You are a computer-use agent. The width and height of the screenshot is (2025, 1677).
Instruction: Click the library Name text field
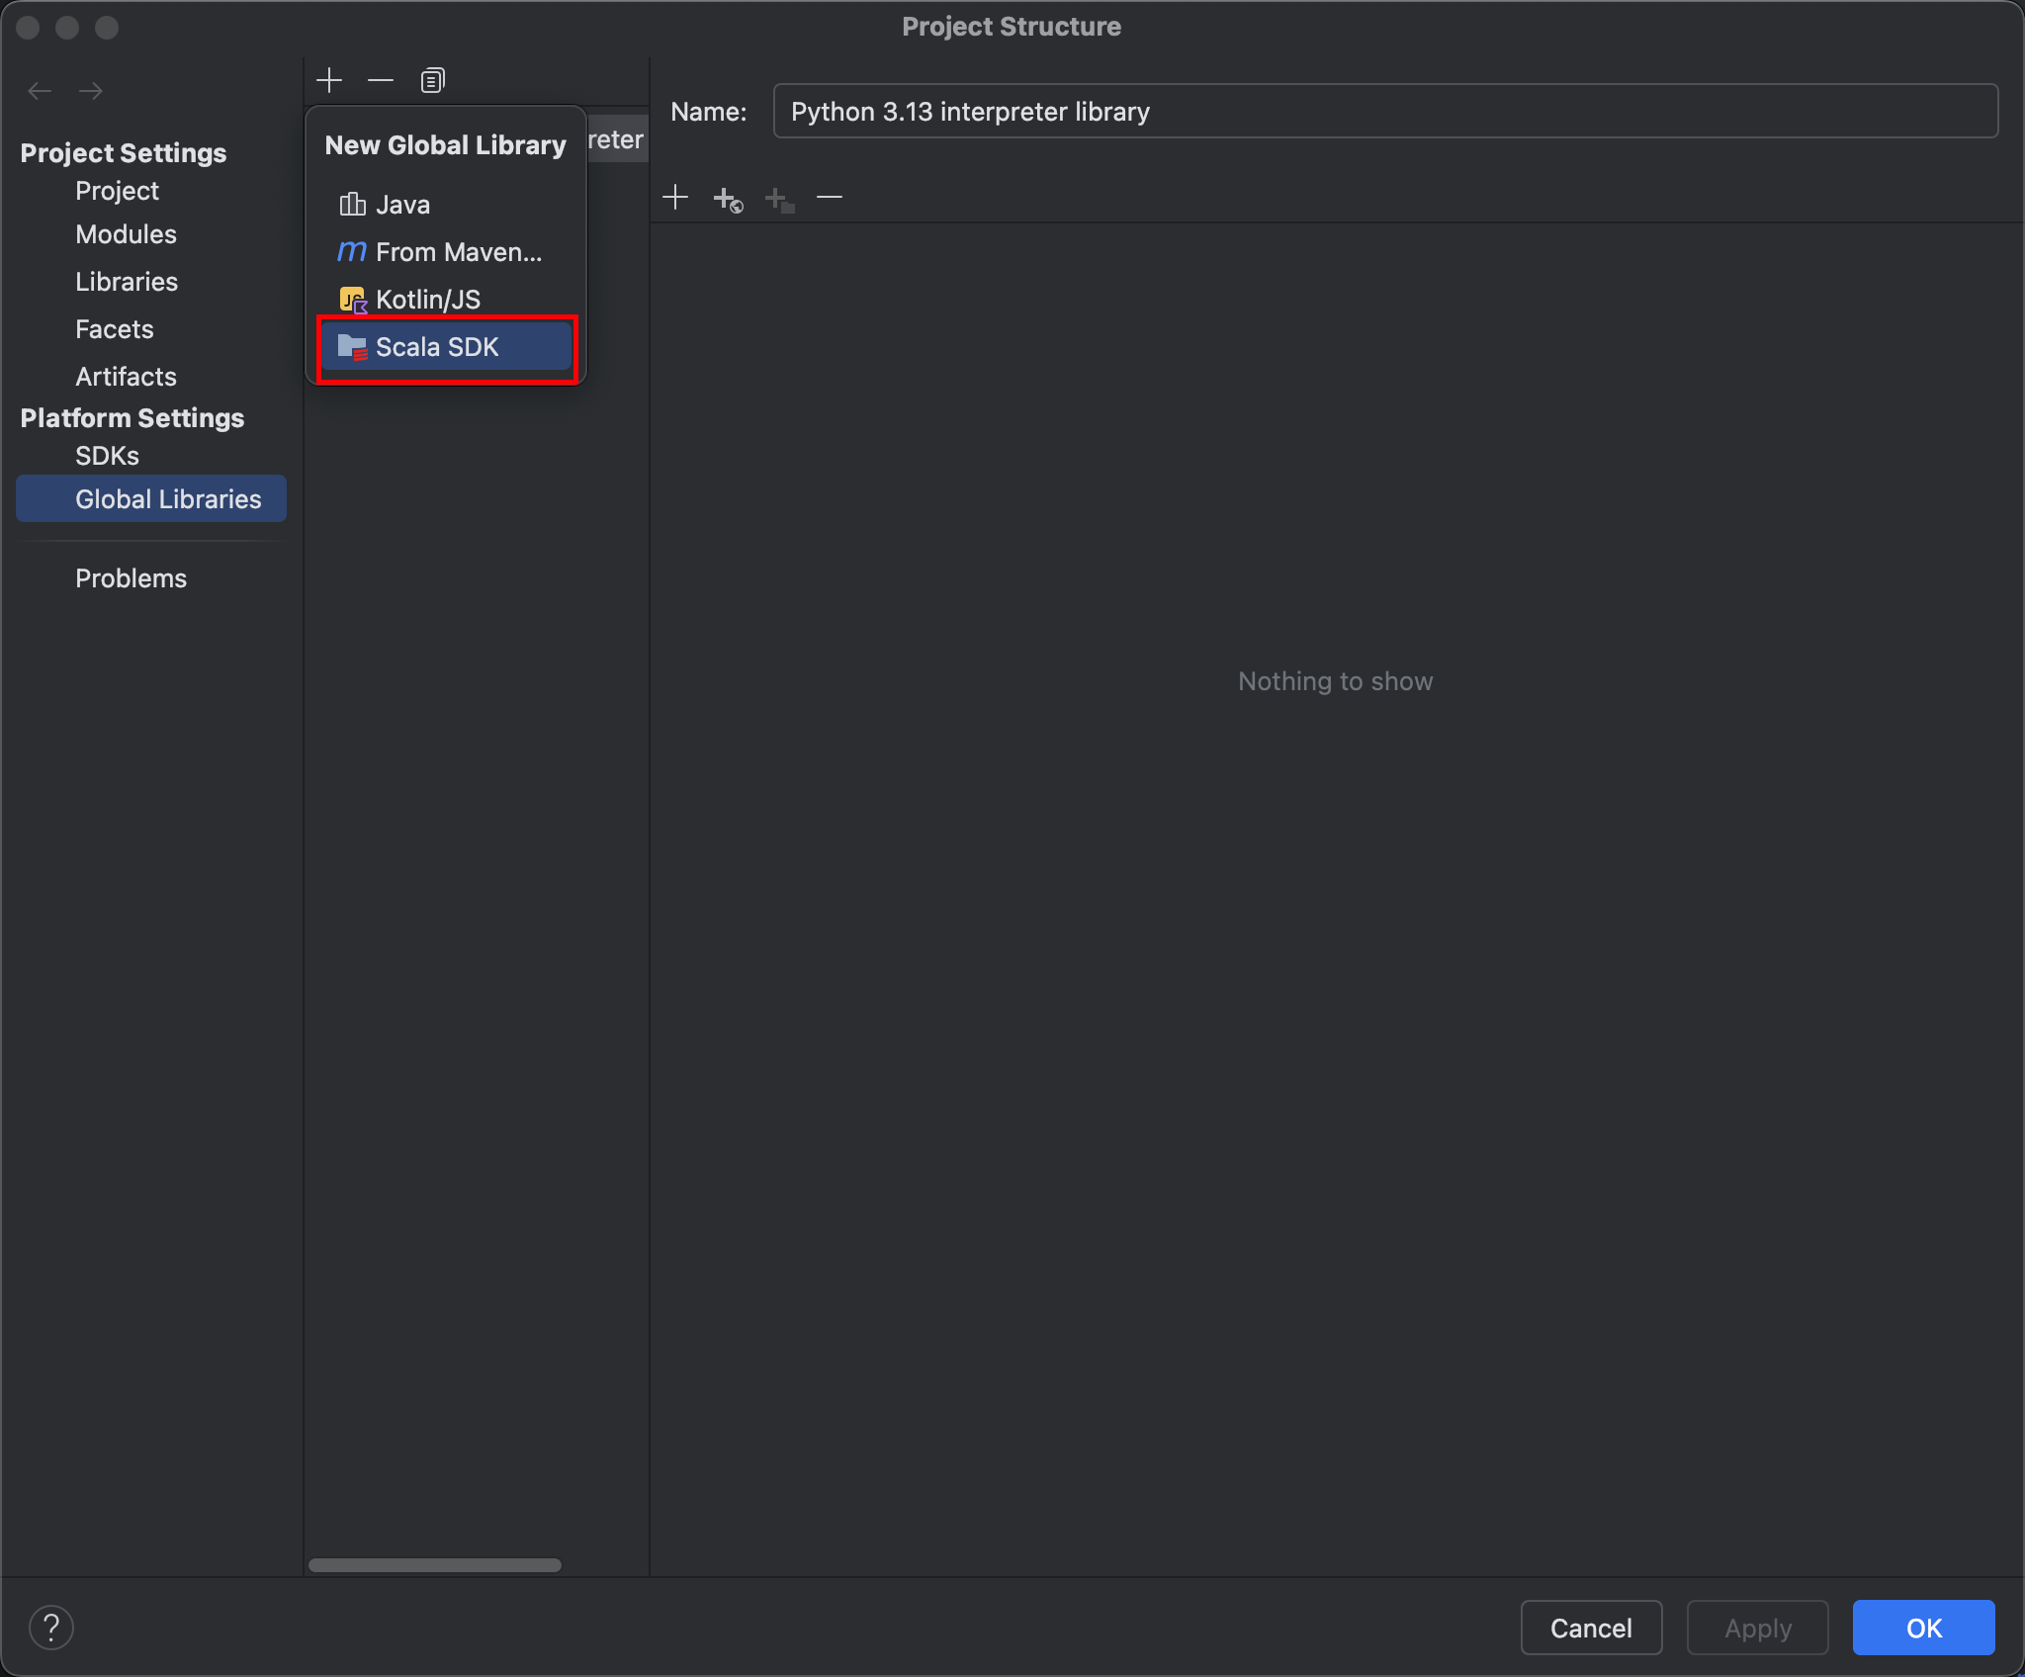coord(1384,112)
